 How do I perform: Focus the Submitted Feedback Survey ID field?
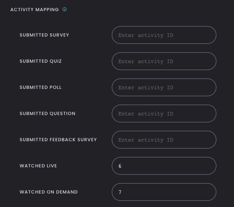tap(164, 140)
